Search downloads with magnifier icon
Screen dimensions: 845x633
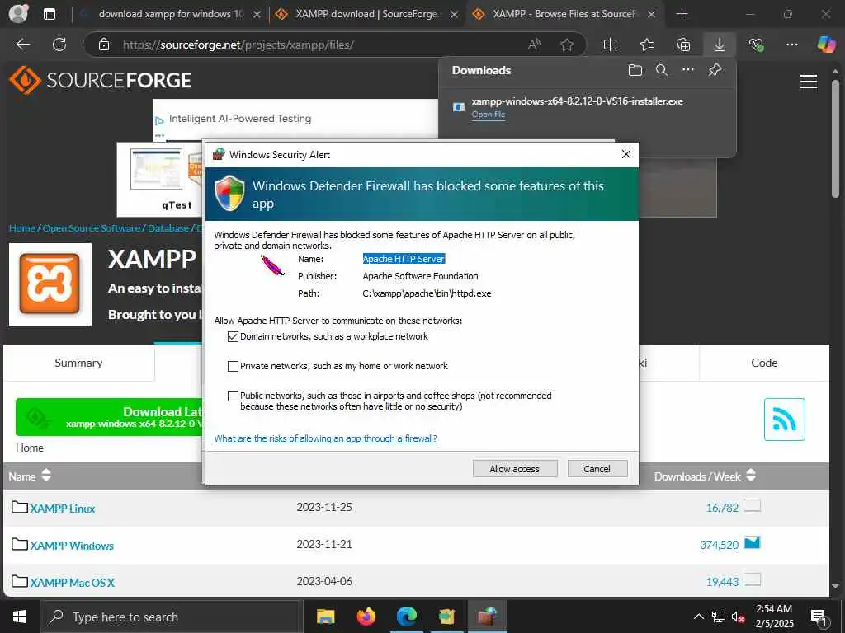point(662,70)
